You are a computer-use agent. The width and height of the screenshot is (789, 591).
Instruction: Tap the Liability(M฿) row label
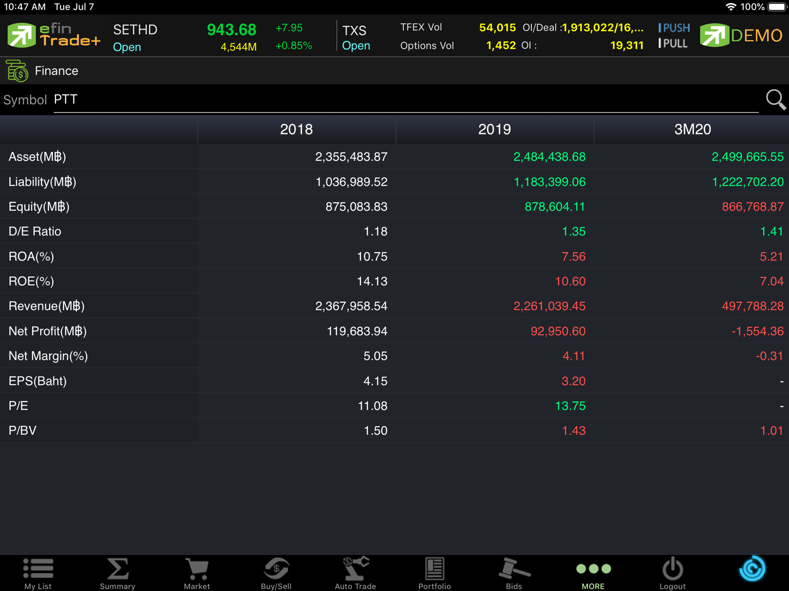[42, 182]
